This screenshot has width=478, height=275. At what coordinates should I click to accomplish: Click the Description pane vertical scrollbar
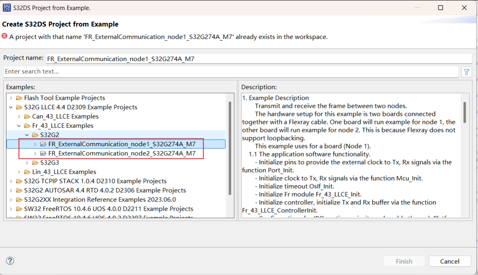[x=465, y=112]
